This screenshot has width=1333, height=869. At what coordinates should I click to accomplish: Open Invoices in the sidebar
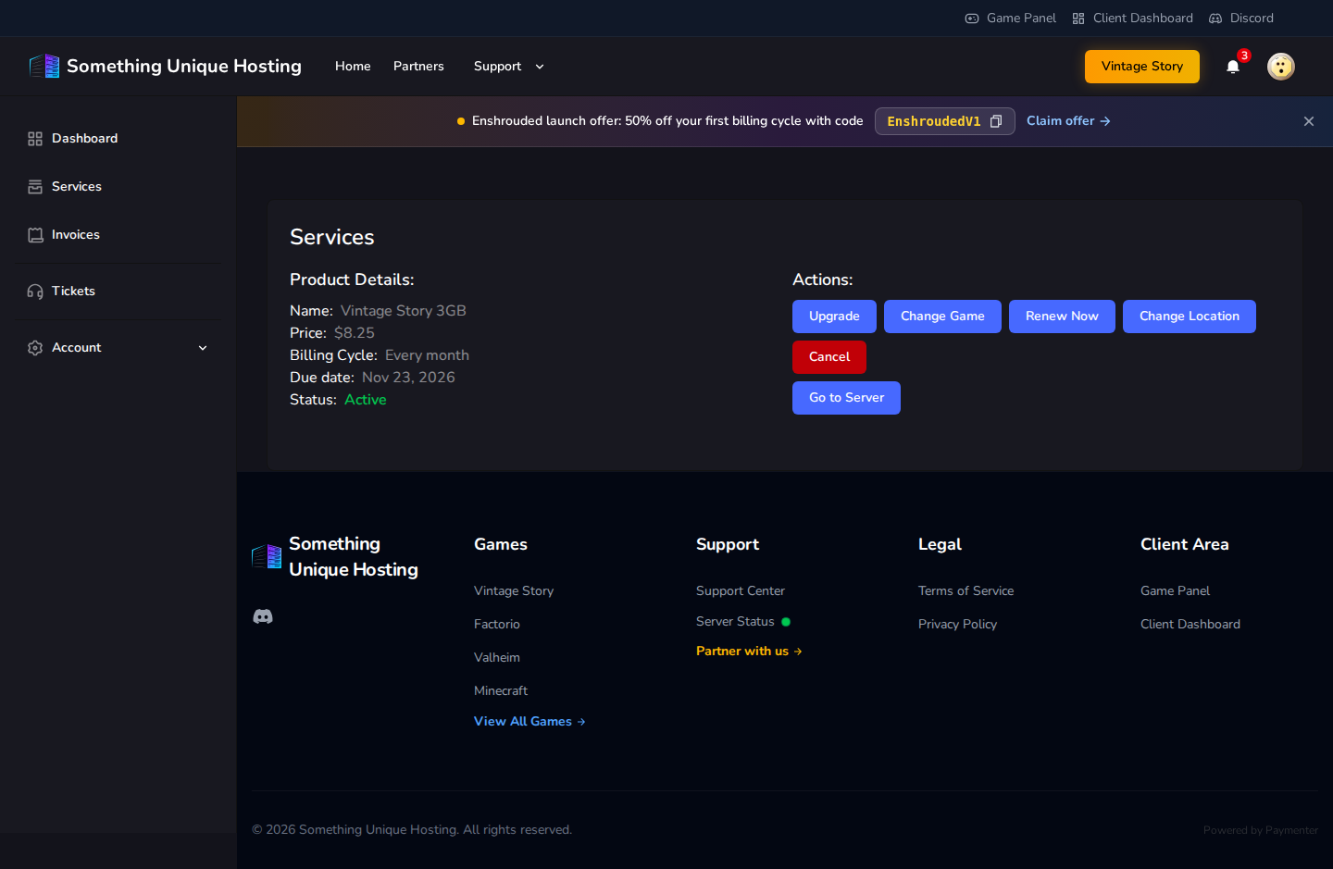(x=118, y=235)
